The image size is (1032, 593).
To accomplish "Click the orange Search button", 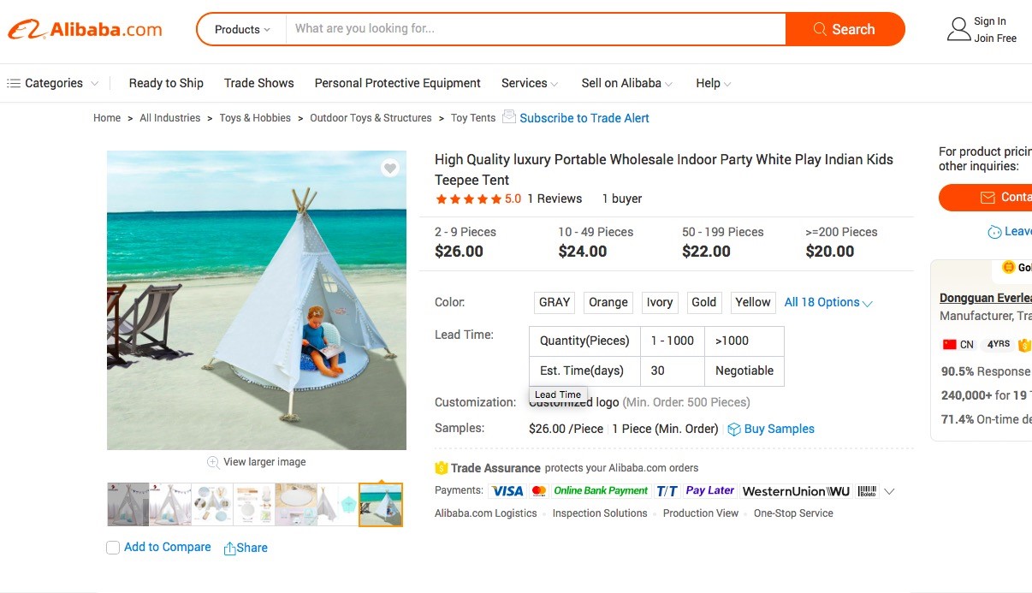I will [845, 29].
